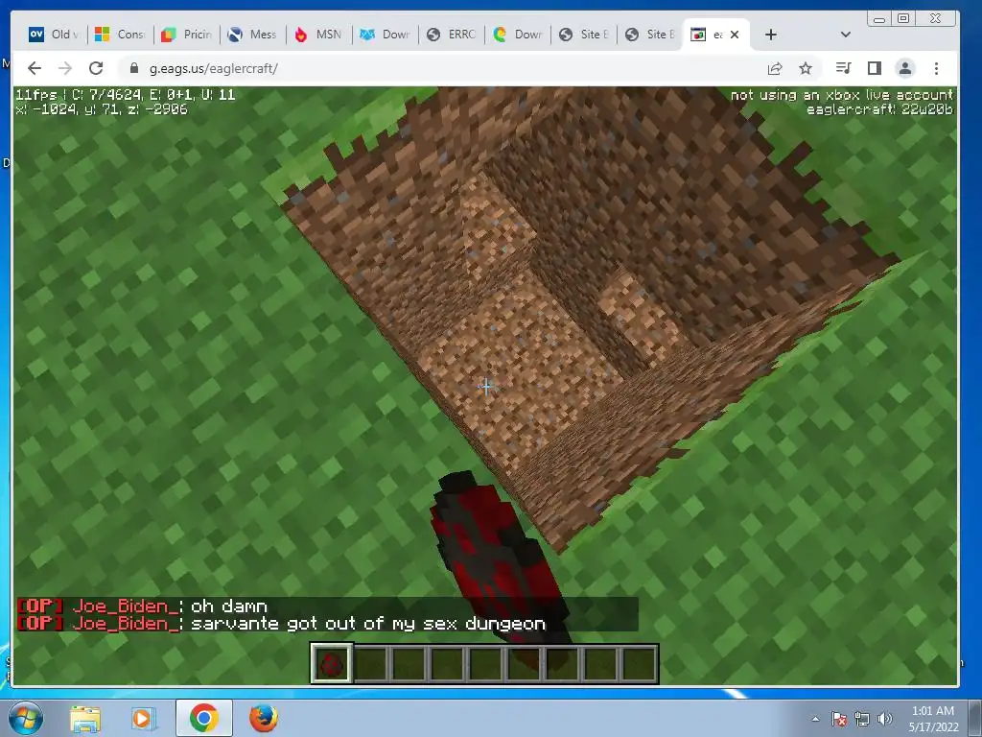Launch Firefox from the taskbar
Viewport: 982px width, 737px height.
264,718
